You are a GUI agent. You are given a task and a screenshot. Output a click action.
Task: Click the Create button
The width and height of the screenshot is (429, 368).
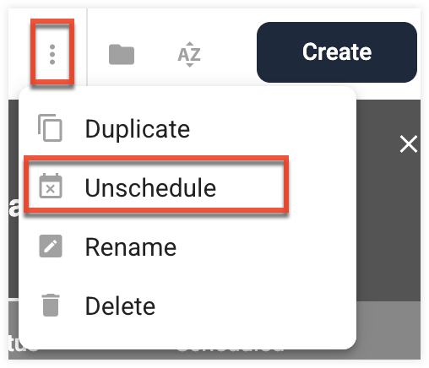[337, 52]
